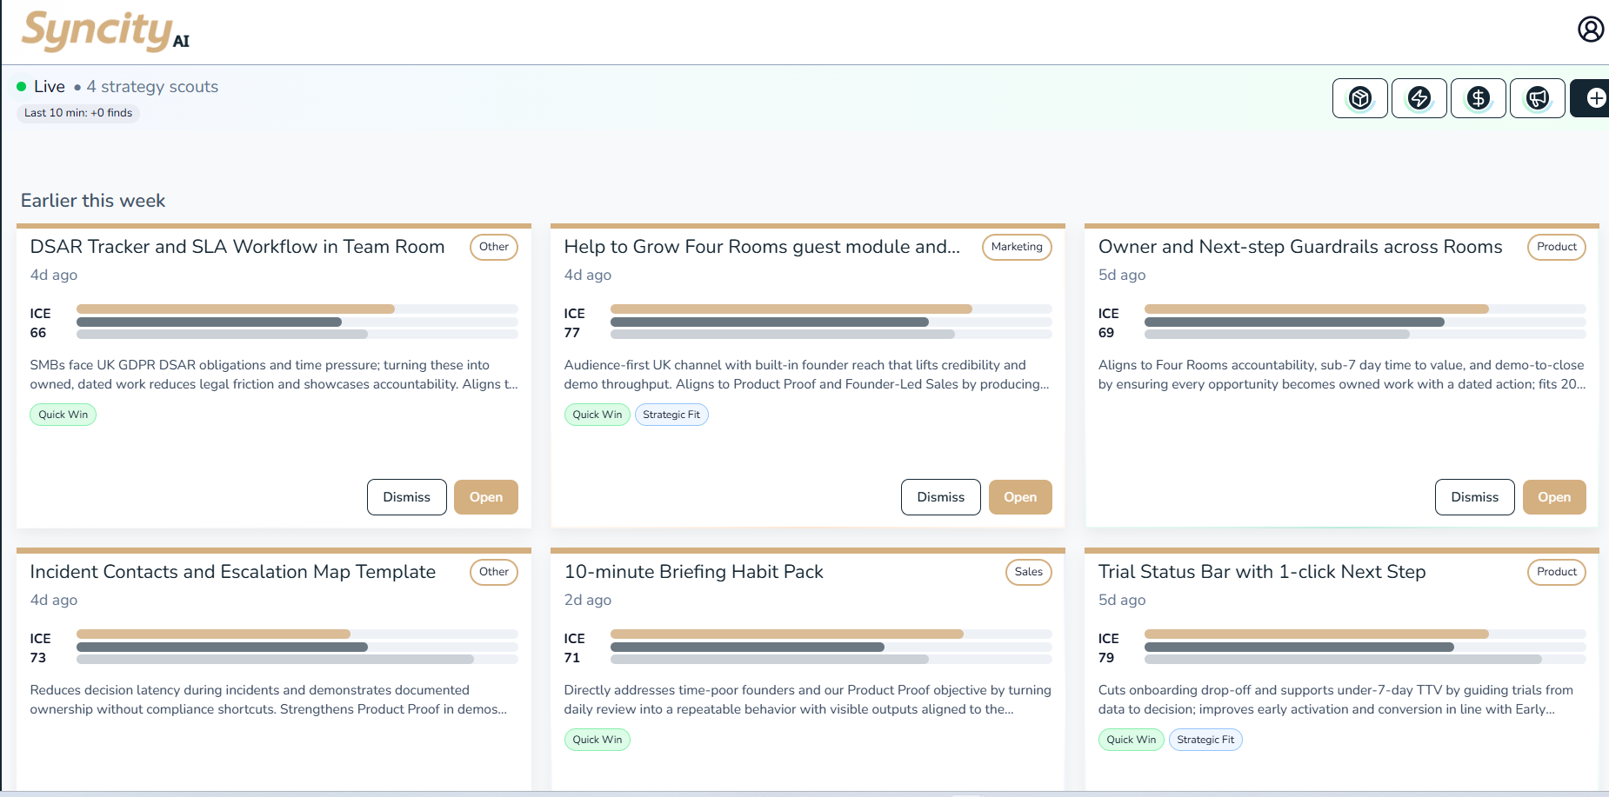Dismiss the DSAR Tracker card
Viewport: 1609px width, 797px height.
pyautogui.click(x=406, y=496)
